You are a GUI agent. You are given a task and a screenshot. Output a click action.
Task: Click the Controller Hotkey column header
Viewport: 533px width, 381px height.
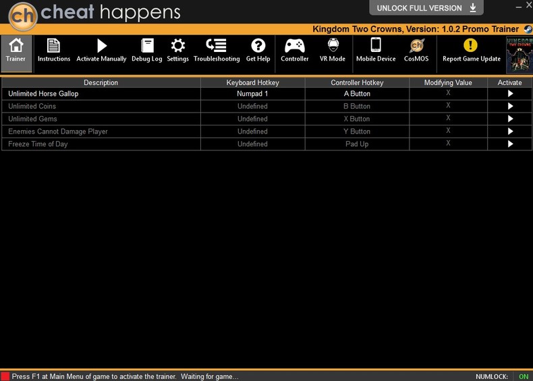(x=357, y=82)
